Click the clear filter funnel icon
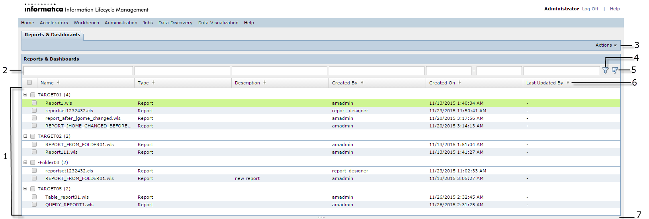 615,70
